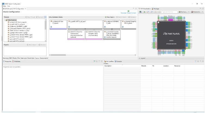Expand the Legend section
The image size is (207, 113).
[140, 58]
